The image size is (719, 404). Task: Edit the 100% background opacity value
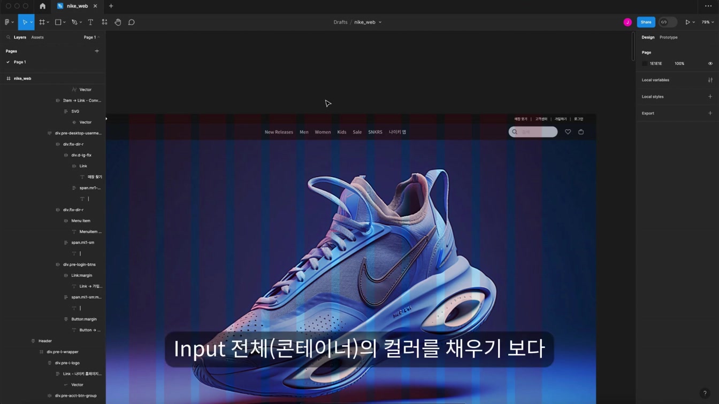pos(679,64)
